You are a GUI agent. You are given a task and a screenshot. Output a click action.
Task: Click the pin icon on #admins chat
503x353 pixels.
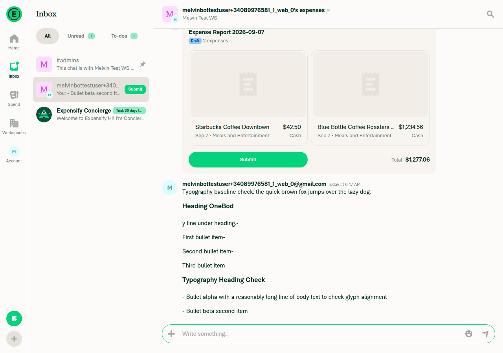(143, 64)
